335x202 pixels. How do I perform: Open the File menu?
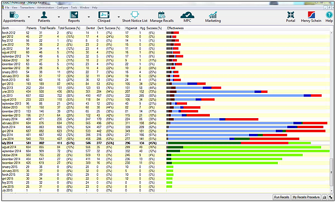(x=7, y=8)
